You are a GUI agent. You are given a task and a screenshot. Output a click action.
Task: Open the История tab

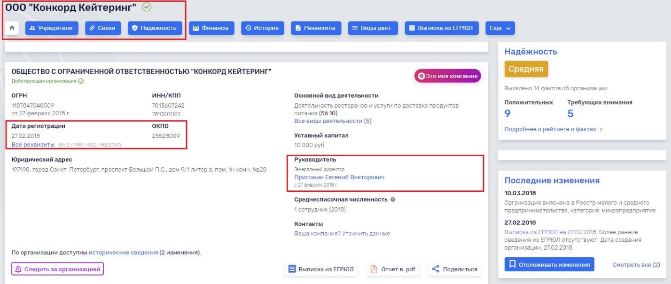(x=262, y=28)
